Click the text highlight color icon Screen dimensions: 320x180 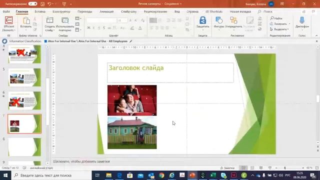(x=132, y=28)
